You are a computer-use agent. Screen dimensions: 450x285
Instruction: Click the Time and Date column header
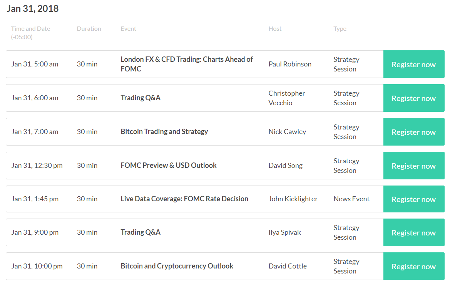click(x=30, y=33)
